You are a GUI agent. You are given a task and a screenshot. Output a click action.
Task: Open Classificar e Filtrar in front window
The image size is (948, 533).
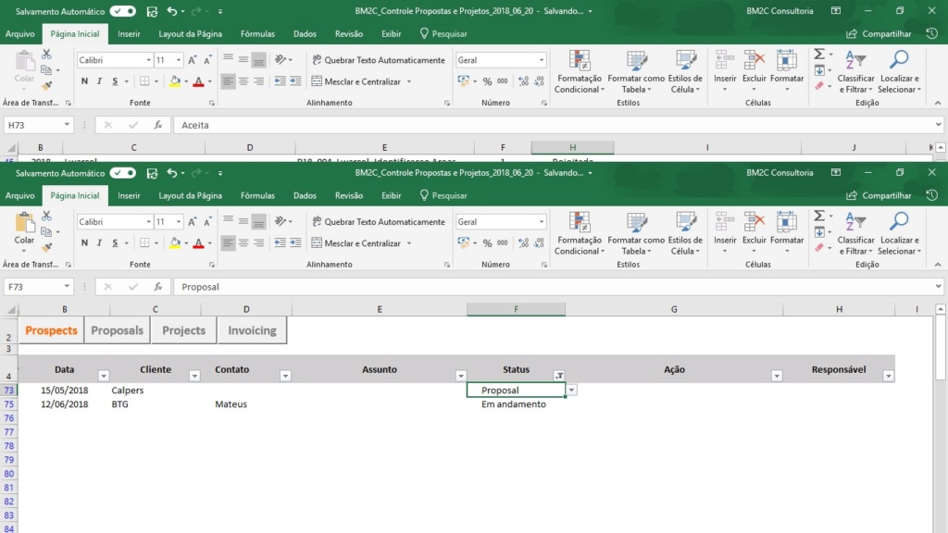[x=855, y=233]
